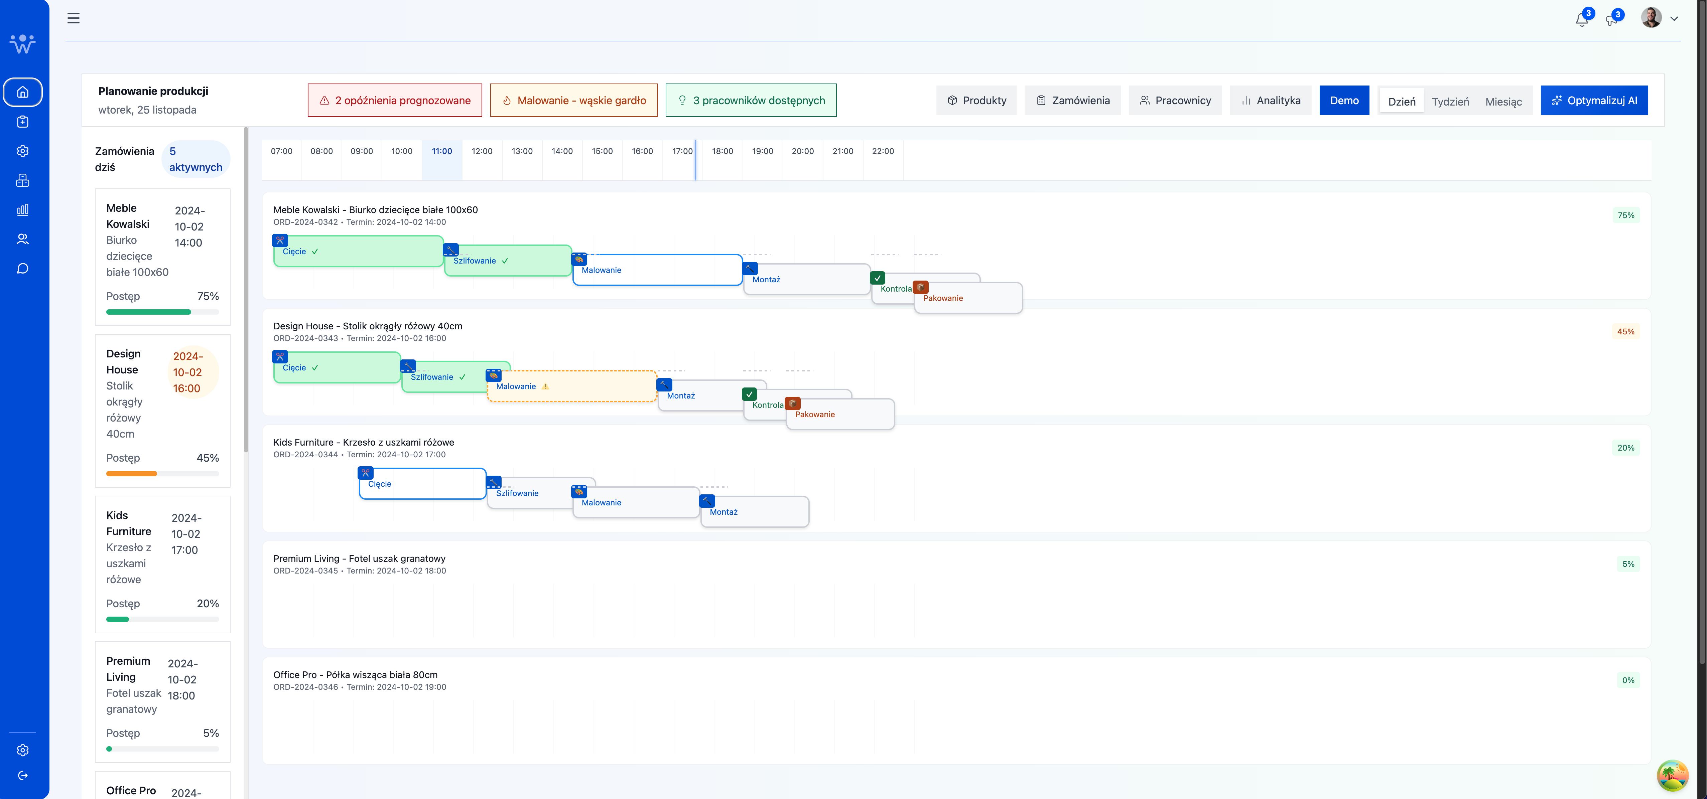1707x799 pixels.
Task: Switch to the Tydzień view
Action: [x=1450, y=101]
